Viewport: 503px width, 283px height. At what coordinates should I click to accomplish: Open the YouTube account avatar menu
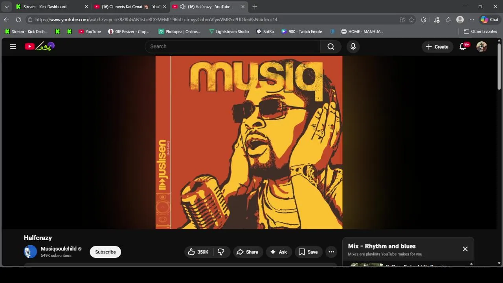coord(482,46)
